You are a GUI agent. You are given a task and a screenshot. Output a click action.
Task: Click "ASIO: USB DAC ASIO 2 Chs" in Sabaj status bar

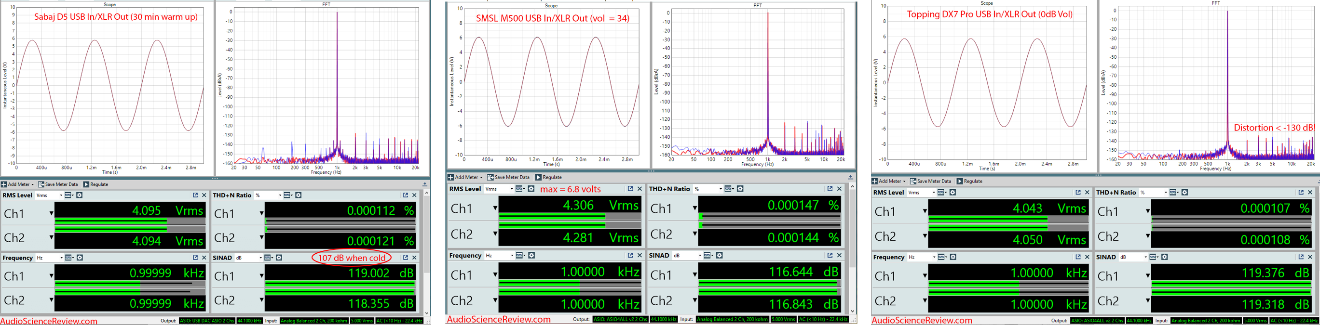tap(206, 321)
